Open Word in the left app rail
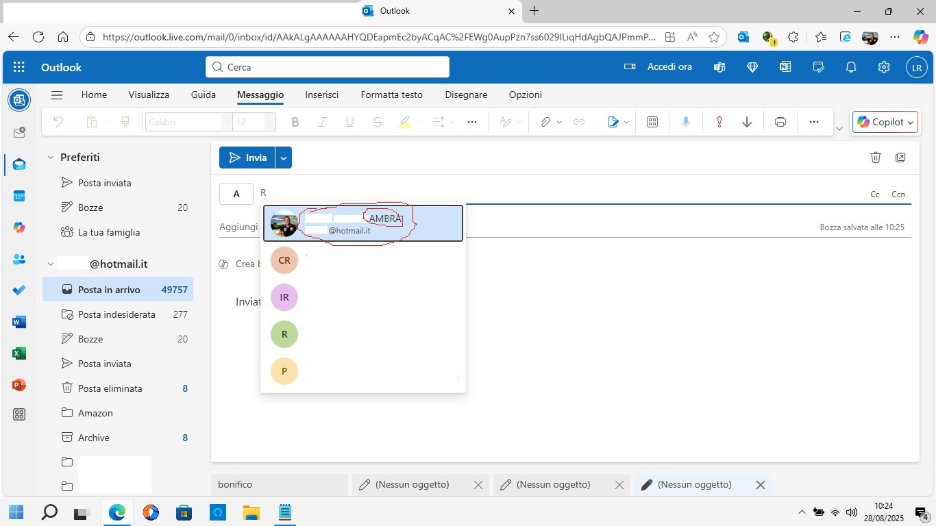The image size is (936, 526). pos(19,322)
